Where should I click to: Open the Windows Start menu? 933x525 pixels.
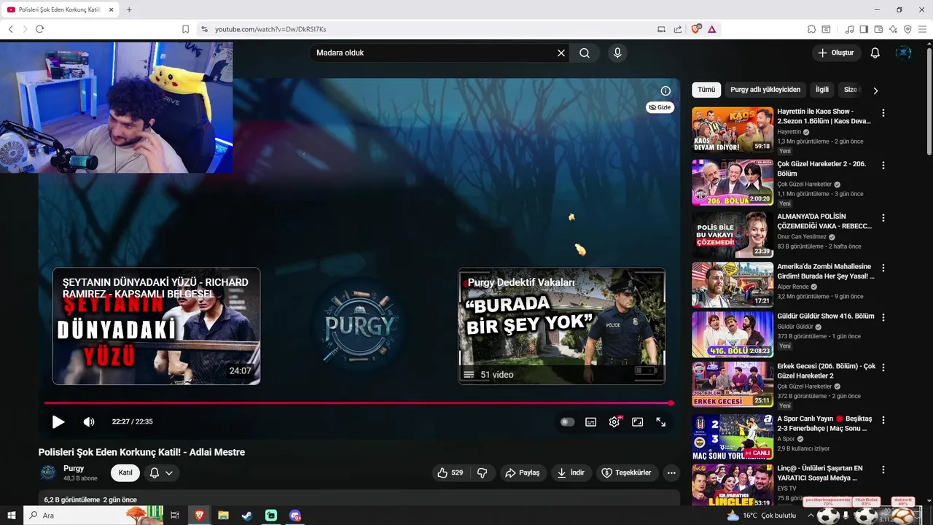[11, 516]
